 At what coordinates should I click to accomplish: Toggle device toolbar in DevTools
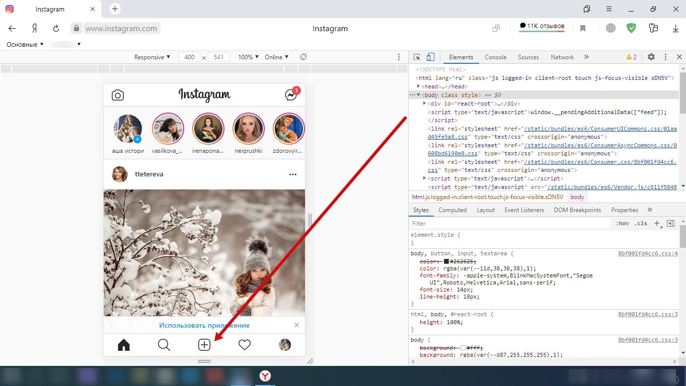430,57
